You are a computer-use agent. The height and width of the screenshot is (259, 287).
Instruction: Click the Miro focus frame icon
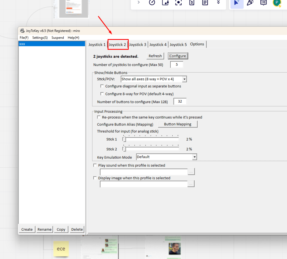pyautogui.click(x=179, y=2)
